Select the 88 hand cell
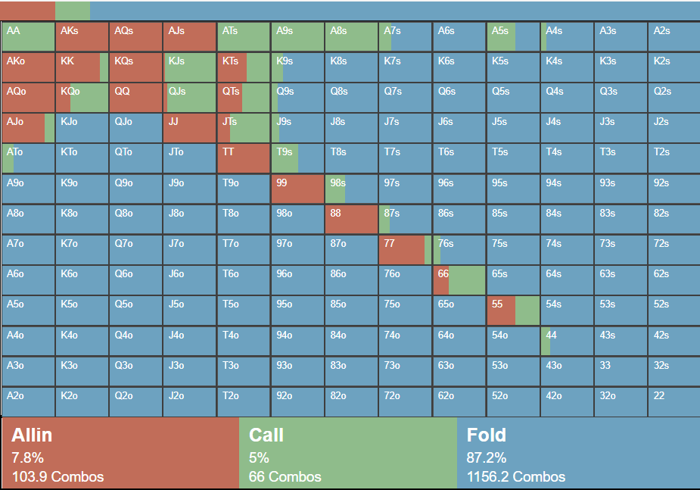Screen dimensions: 700x490 click(x=351, y=220)
